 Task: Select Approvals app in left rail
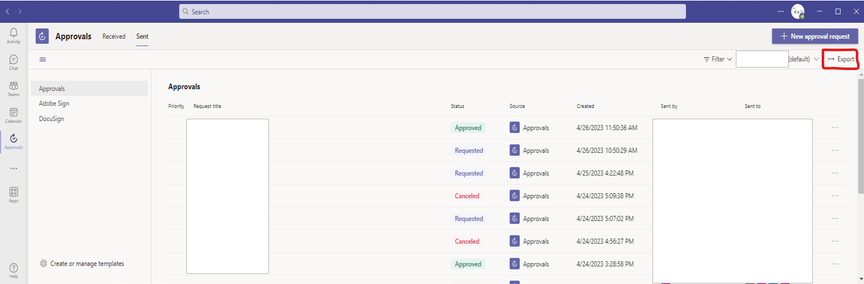tap(13, 141)
